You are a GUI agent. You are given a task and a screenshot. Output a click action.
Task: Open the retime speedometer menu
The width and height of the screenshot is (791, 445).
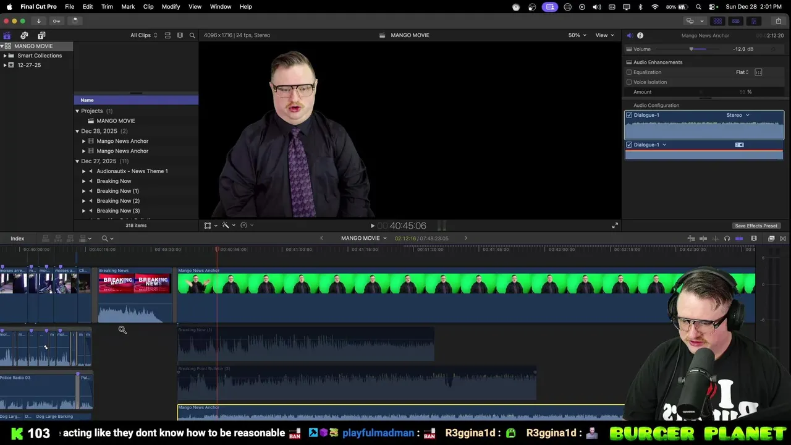246,226
